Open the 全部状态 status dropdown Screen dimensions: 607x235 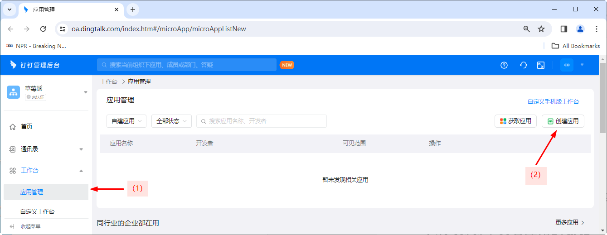171,121
